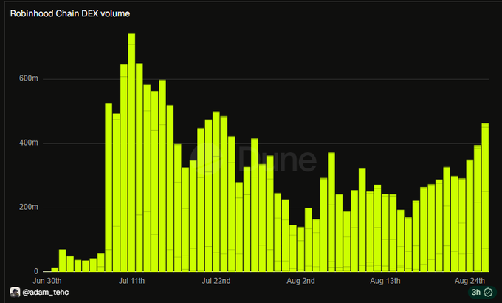Click the verified checkmark icon beside 3h
The height and width of the screenshot is (303, 502).
click(x=488, y=293)
